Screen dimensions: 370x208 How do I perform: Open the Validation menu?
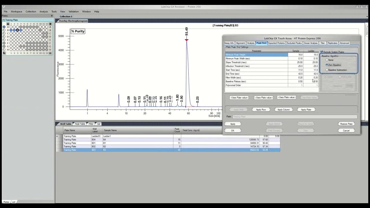point(73,12)
